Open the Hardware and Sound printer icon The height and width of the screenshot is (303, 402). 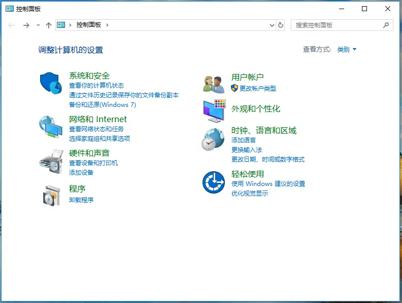pyautogui.click(x=51, y=162)
